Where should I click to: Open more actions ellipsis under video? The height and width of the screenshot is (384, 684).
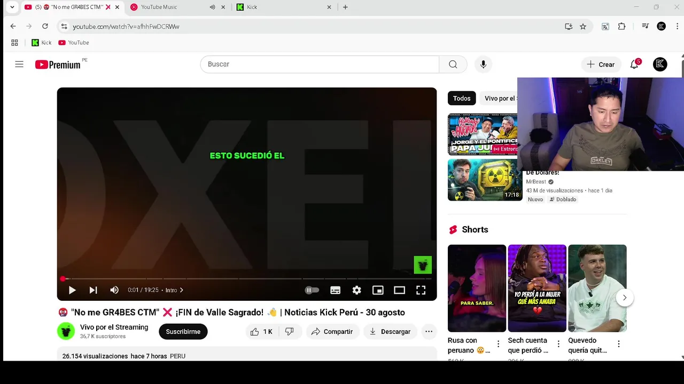point(429,332)
